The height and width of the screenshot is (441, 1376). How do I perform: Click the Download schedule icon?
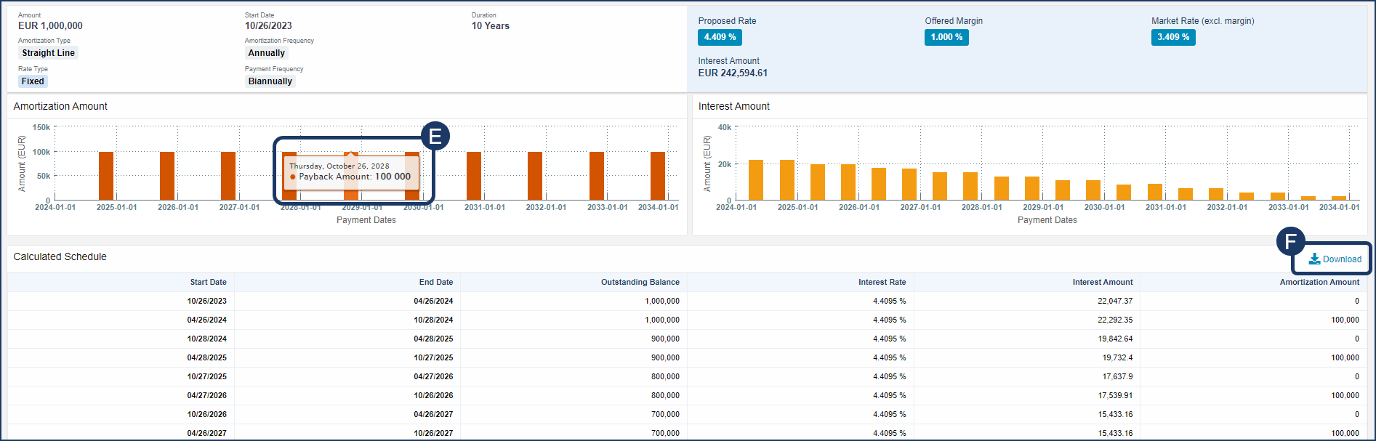coord(1314,259)
